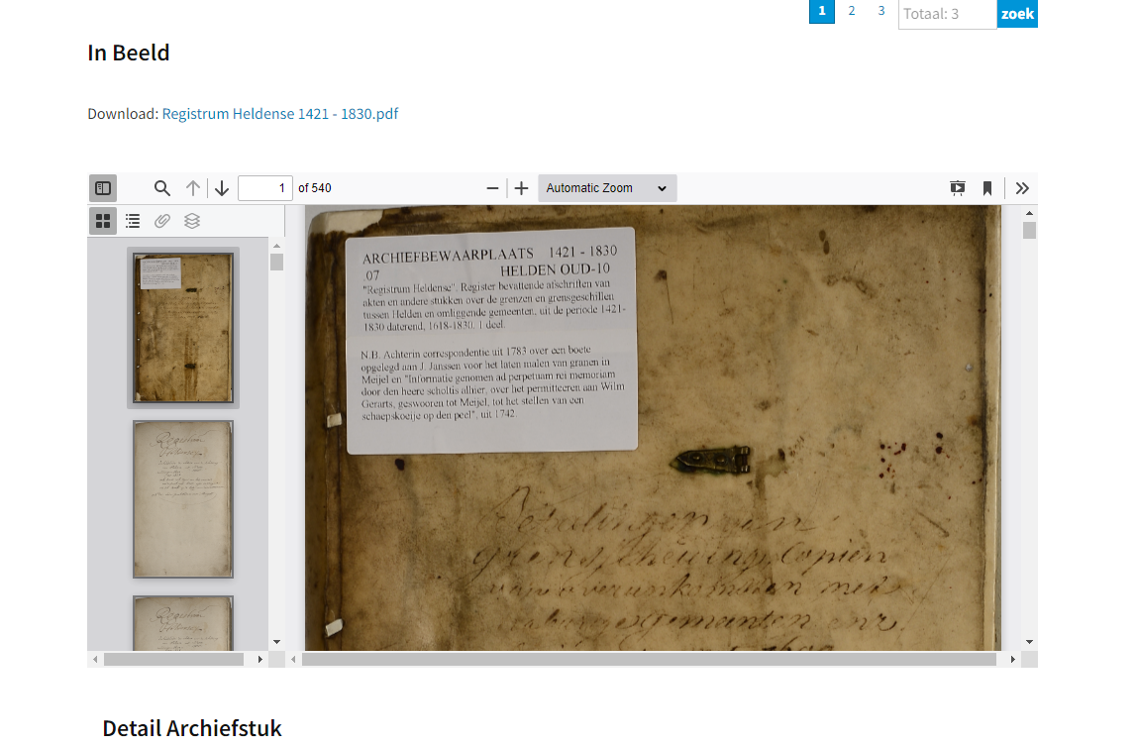Image resolution: width=1137 pixels, height=746 pixels.
Task: Go to results page 1
Action: point(822,11)
